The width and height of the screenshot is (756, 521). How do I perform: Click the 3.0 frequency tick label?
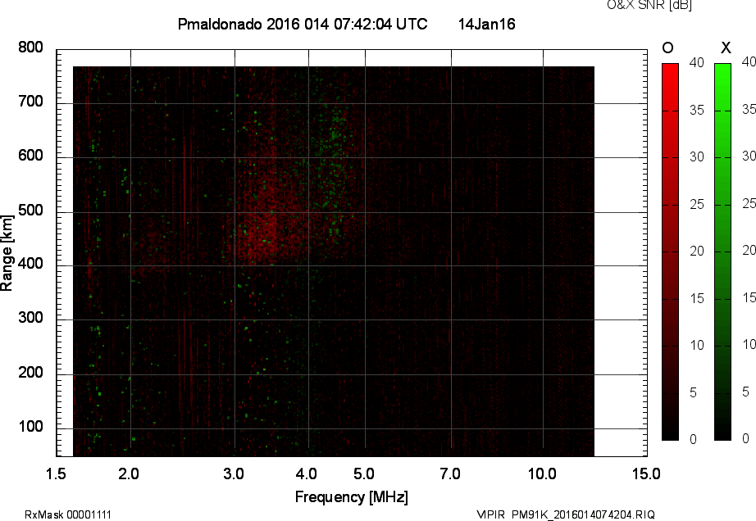(234, 473)
